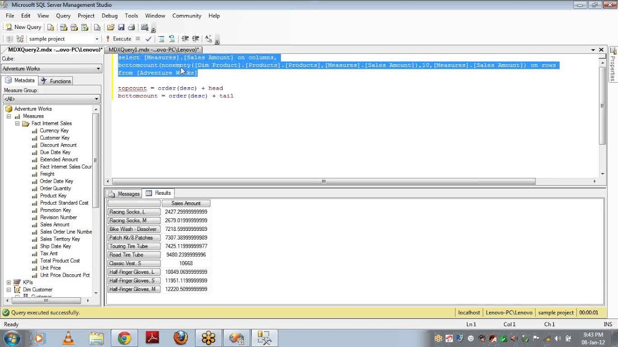Select the Tax Amt measure
The height and width of the screenshot is (347, 618).
pos(49,254)
